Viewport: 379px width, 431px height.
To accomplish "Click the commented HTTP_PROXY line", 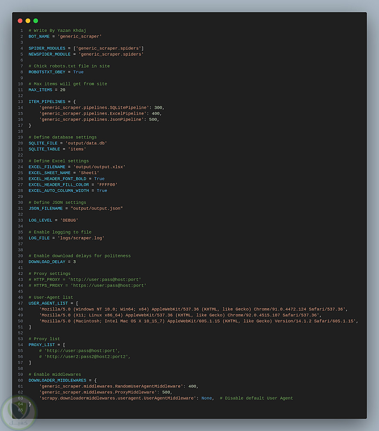I will pyautogui.click(x=85, y=280).
